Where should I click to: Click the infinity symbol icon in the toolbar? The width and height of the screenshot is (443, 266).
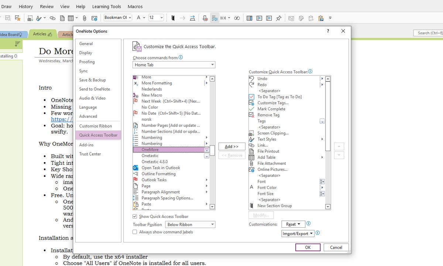coord(237,18)
